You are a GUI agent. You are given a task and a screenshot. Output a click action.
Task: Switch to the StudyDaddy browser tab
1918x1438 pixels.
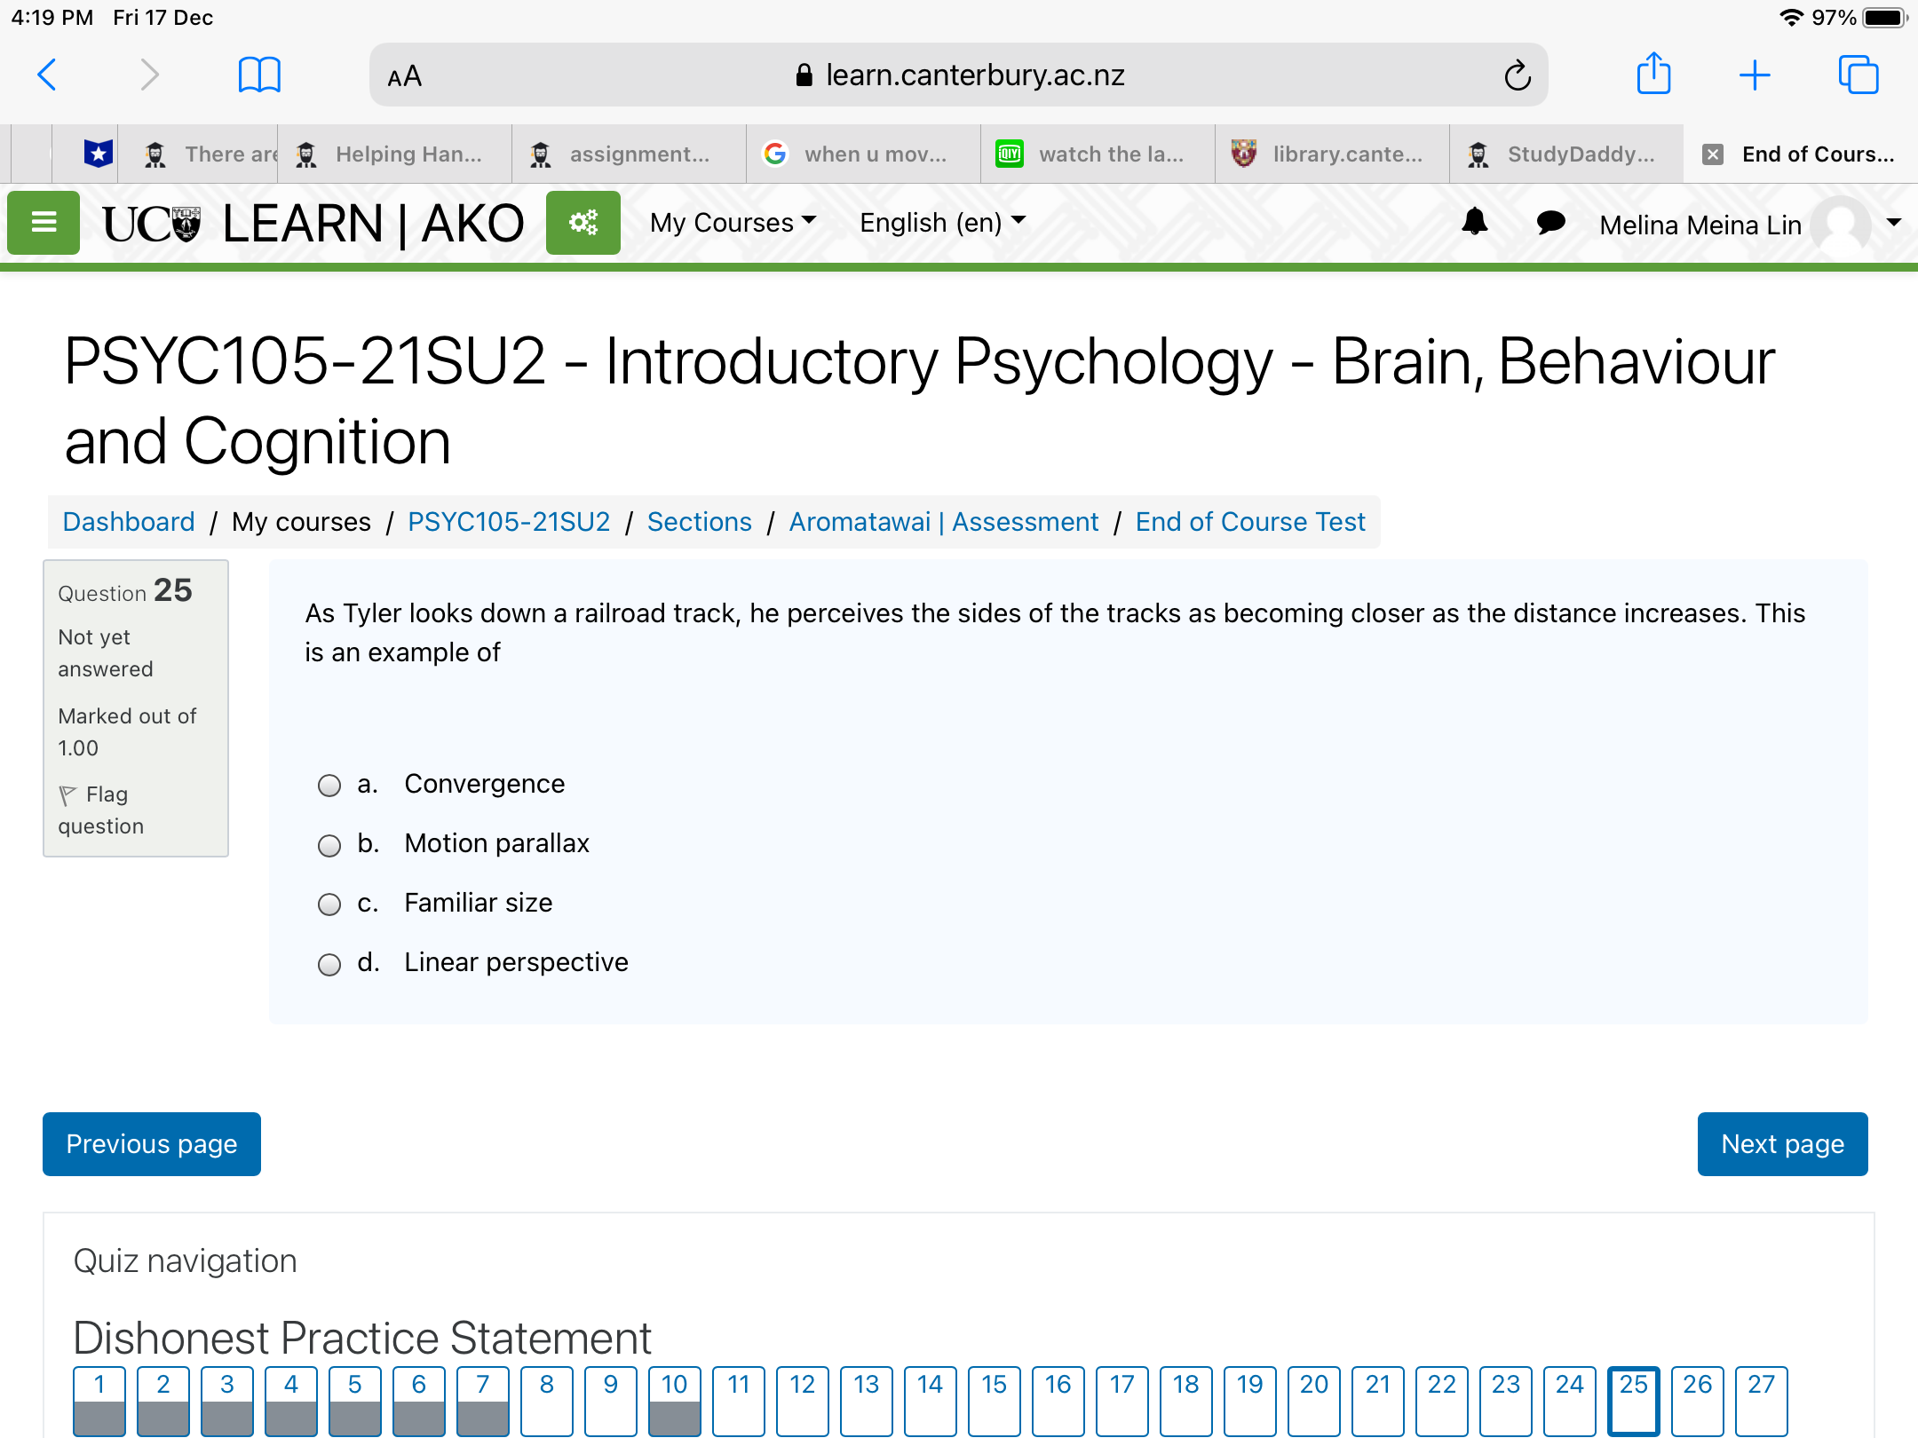click(x=1566, y=154)
